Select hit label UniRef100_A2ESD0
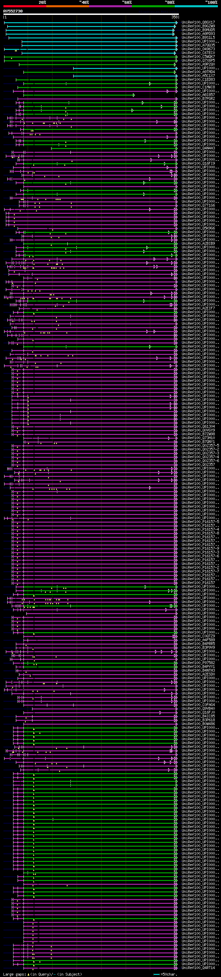Screen dimensions: 221x977 (198, 674)
